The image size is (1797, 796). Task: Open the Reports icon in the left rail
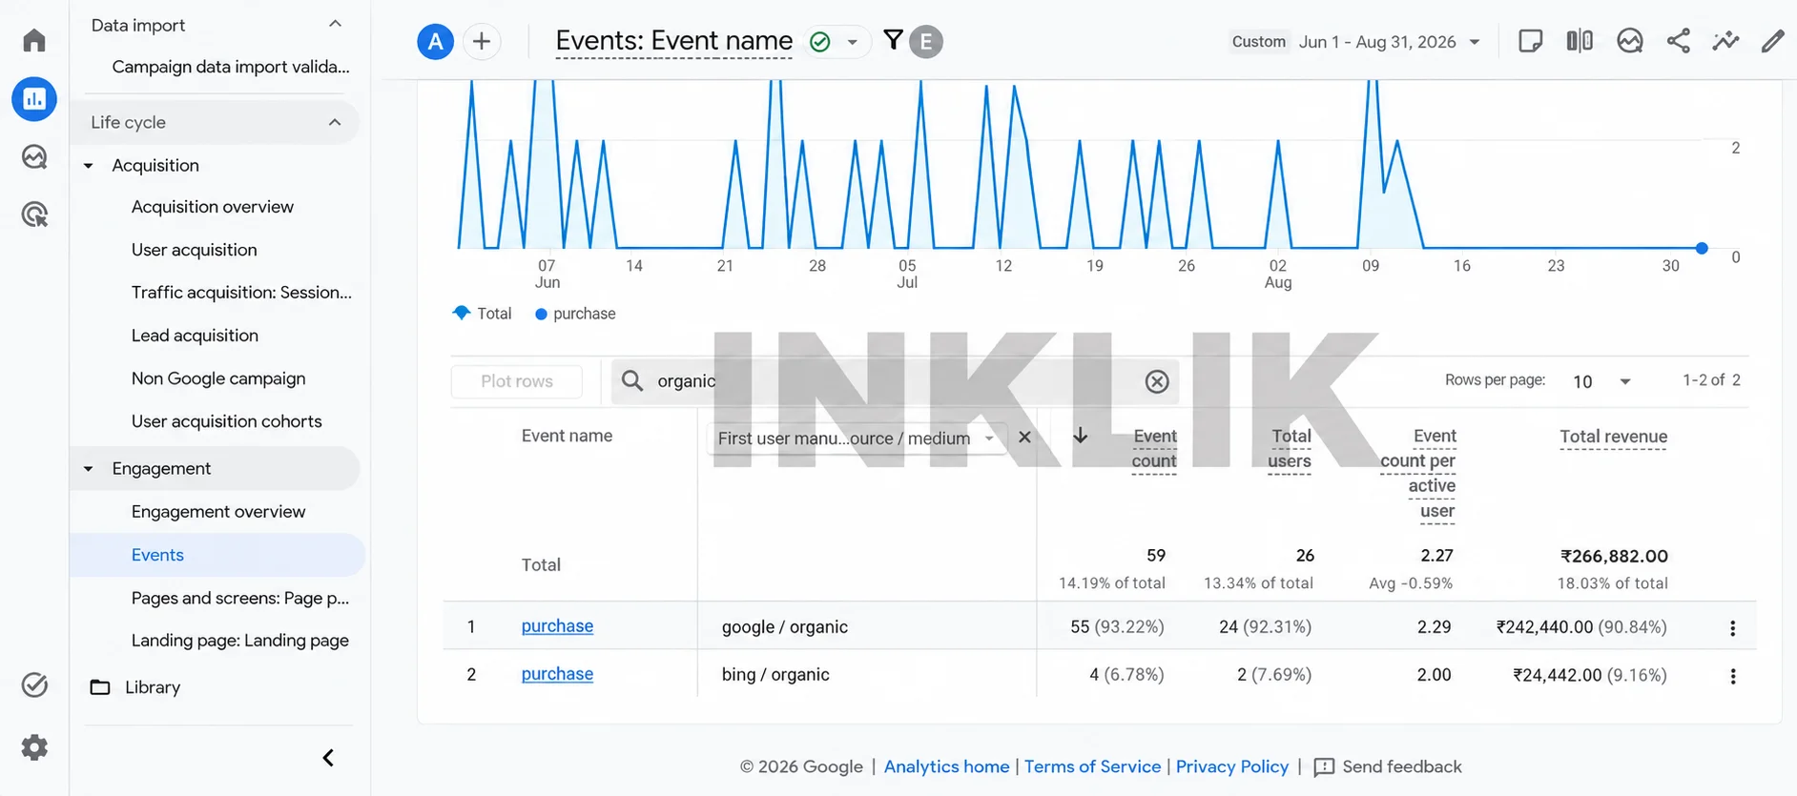[34, 99]
